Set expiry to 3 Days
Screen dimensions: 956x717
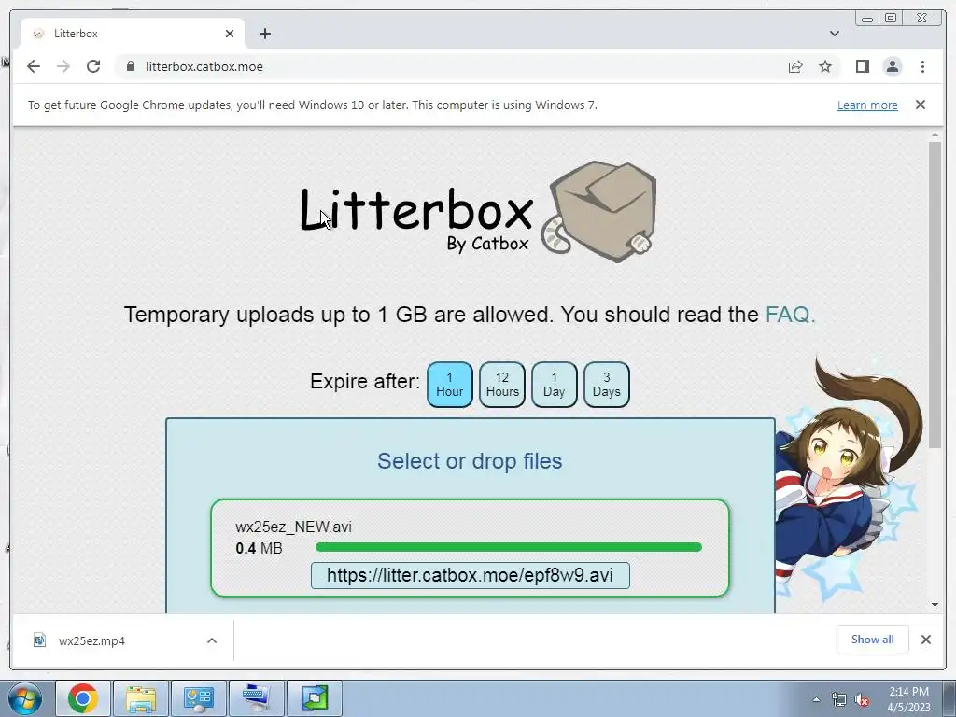point(607,385)
